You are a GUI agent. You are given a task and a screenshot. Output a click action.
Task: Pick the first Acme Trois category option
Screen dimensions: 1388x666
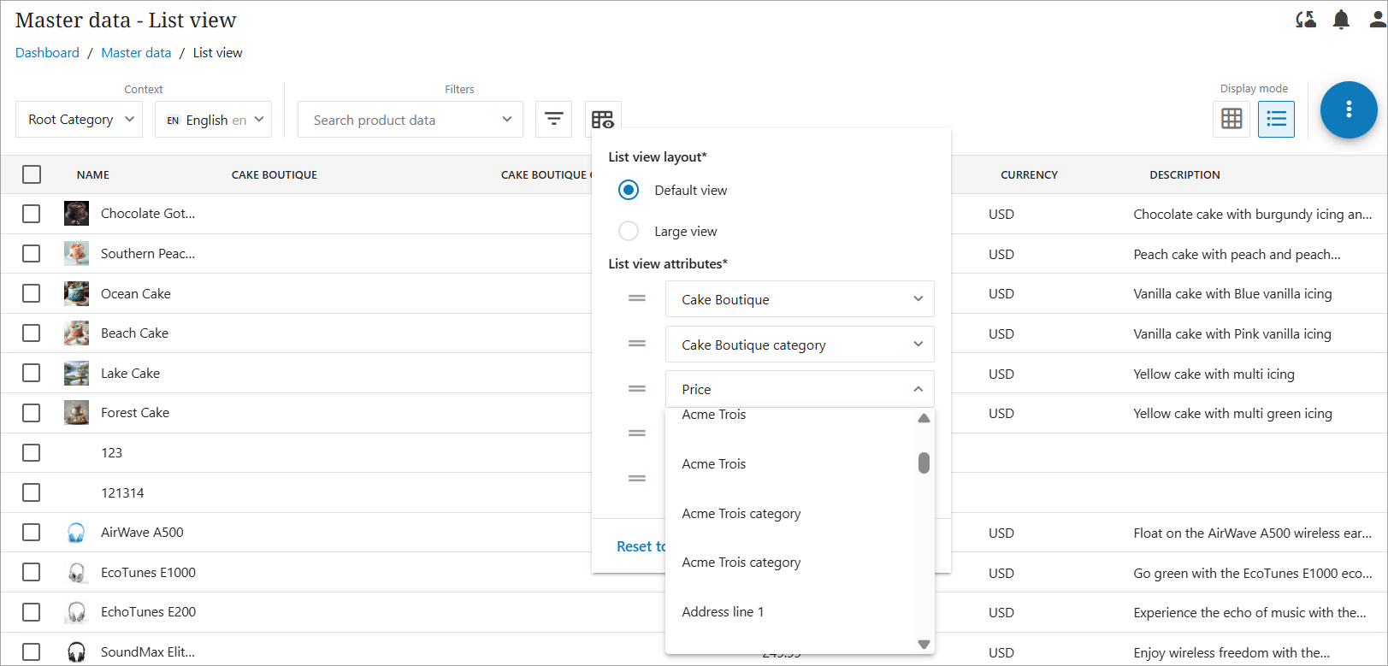click(741, 513)
